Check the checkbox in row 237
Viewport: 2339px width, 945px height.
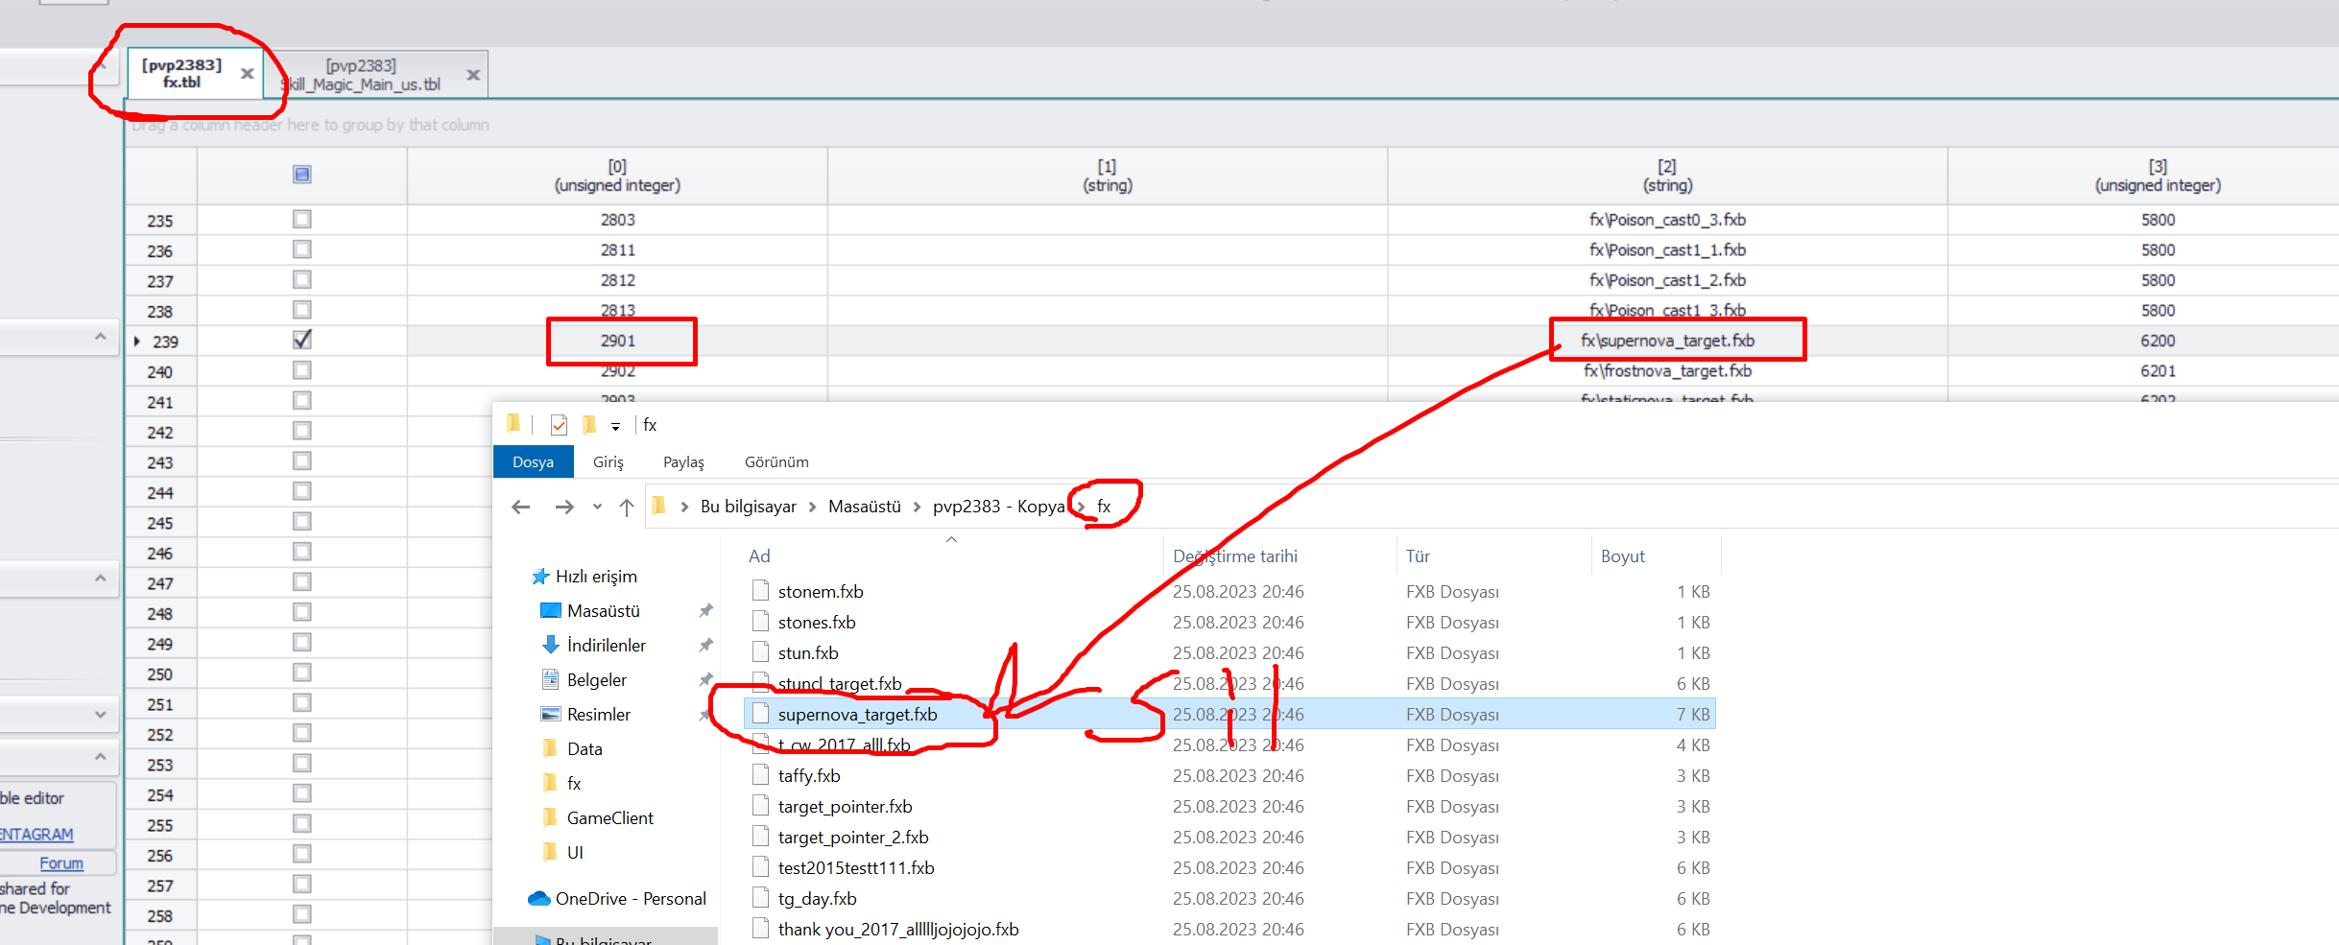click(302, 279)
